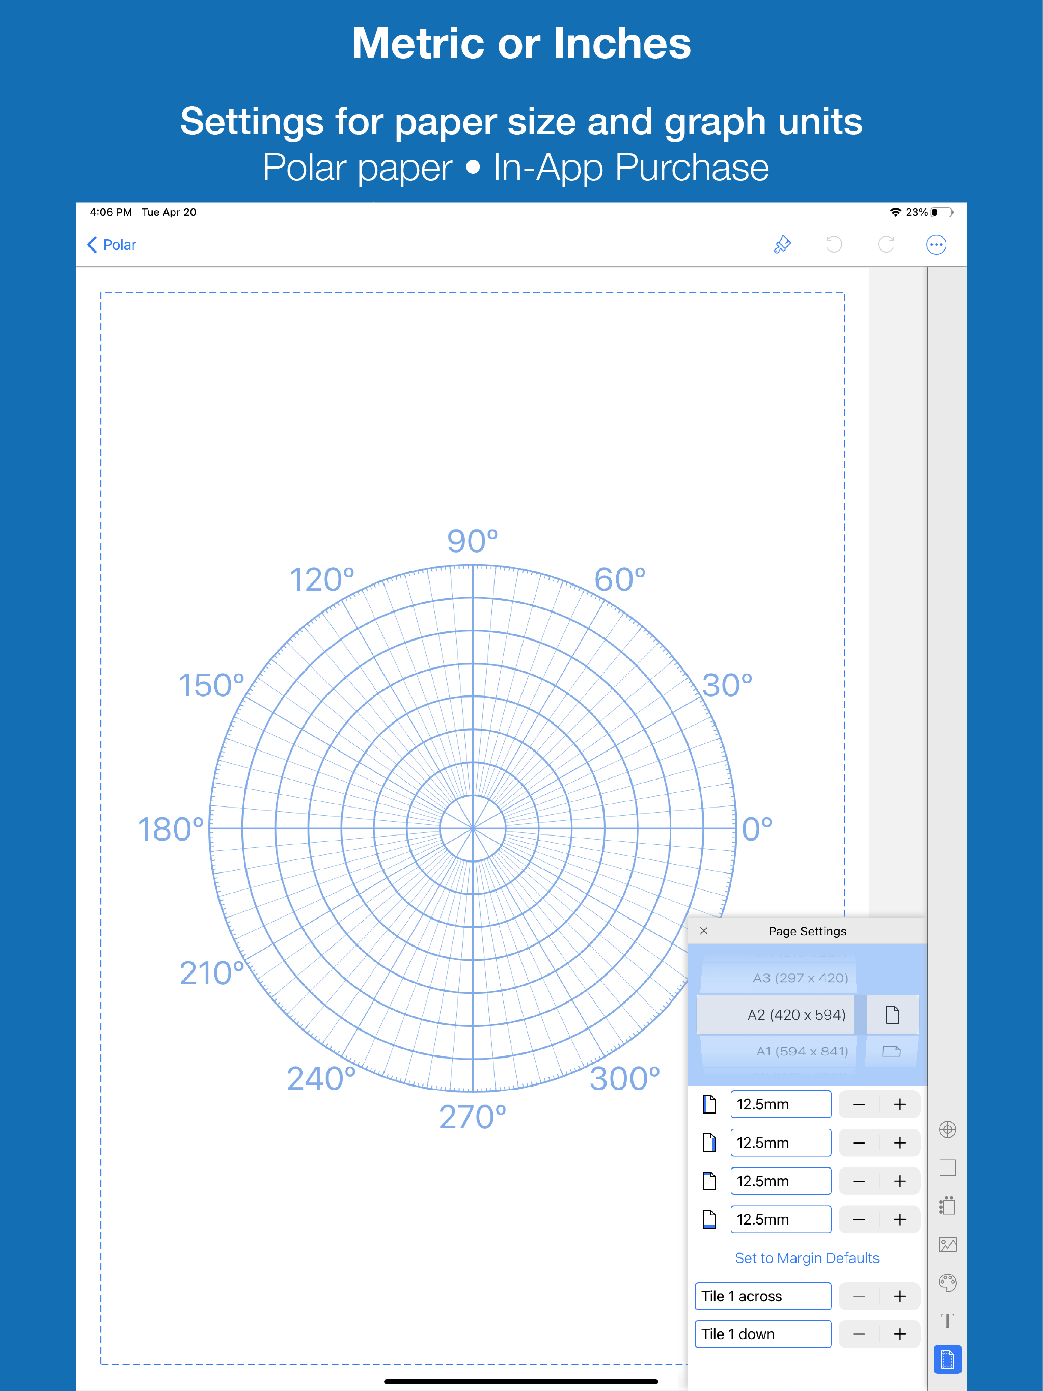
Task: Select the square shape sidebar icon
Action: pos(947,1168)
